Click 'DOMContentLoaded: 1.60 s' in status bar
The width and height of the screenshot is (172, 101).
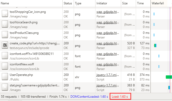point(89,97)
